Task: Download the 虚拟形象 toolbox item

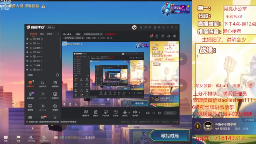Action: 43,107
